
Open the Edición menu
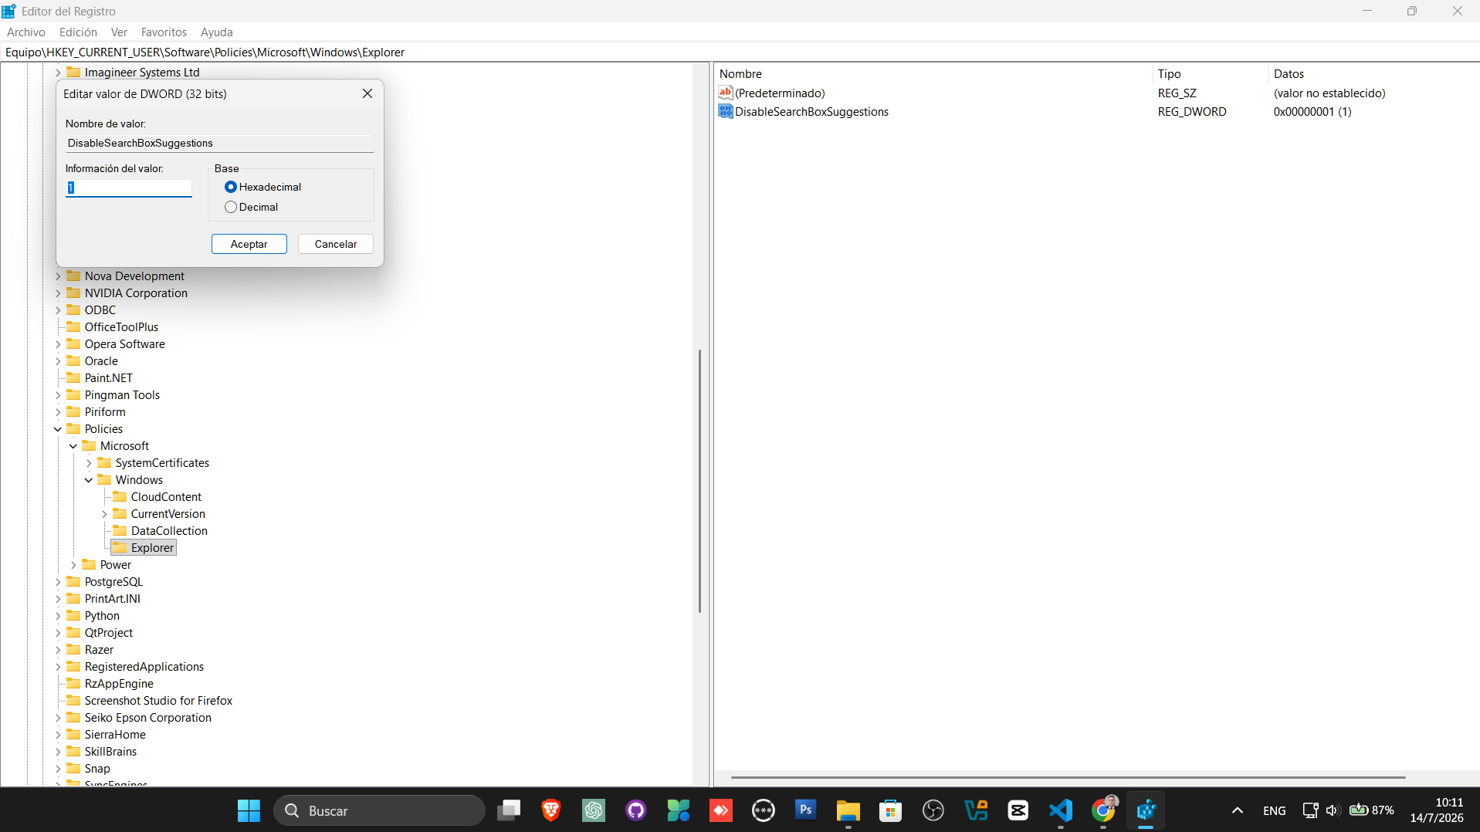78,32
